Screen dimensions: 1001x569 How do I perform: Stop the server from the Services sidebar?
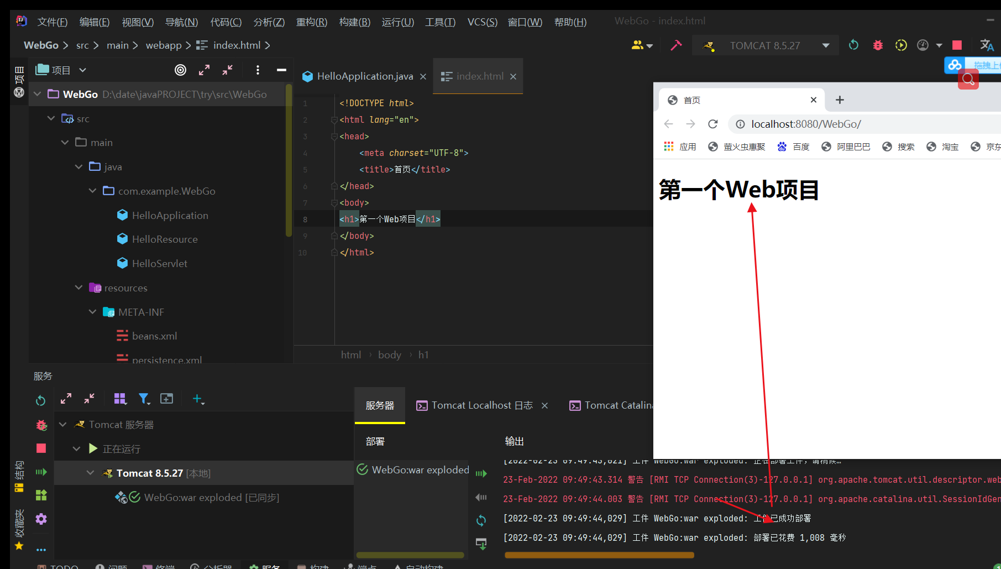click(41, 448)
